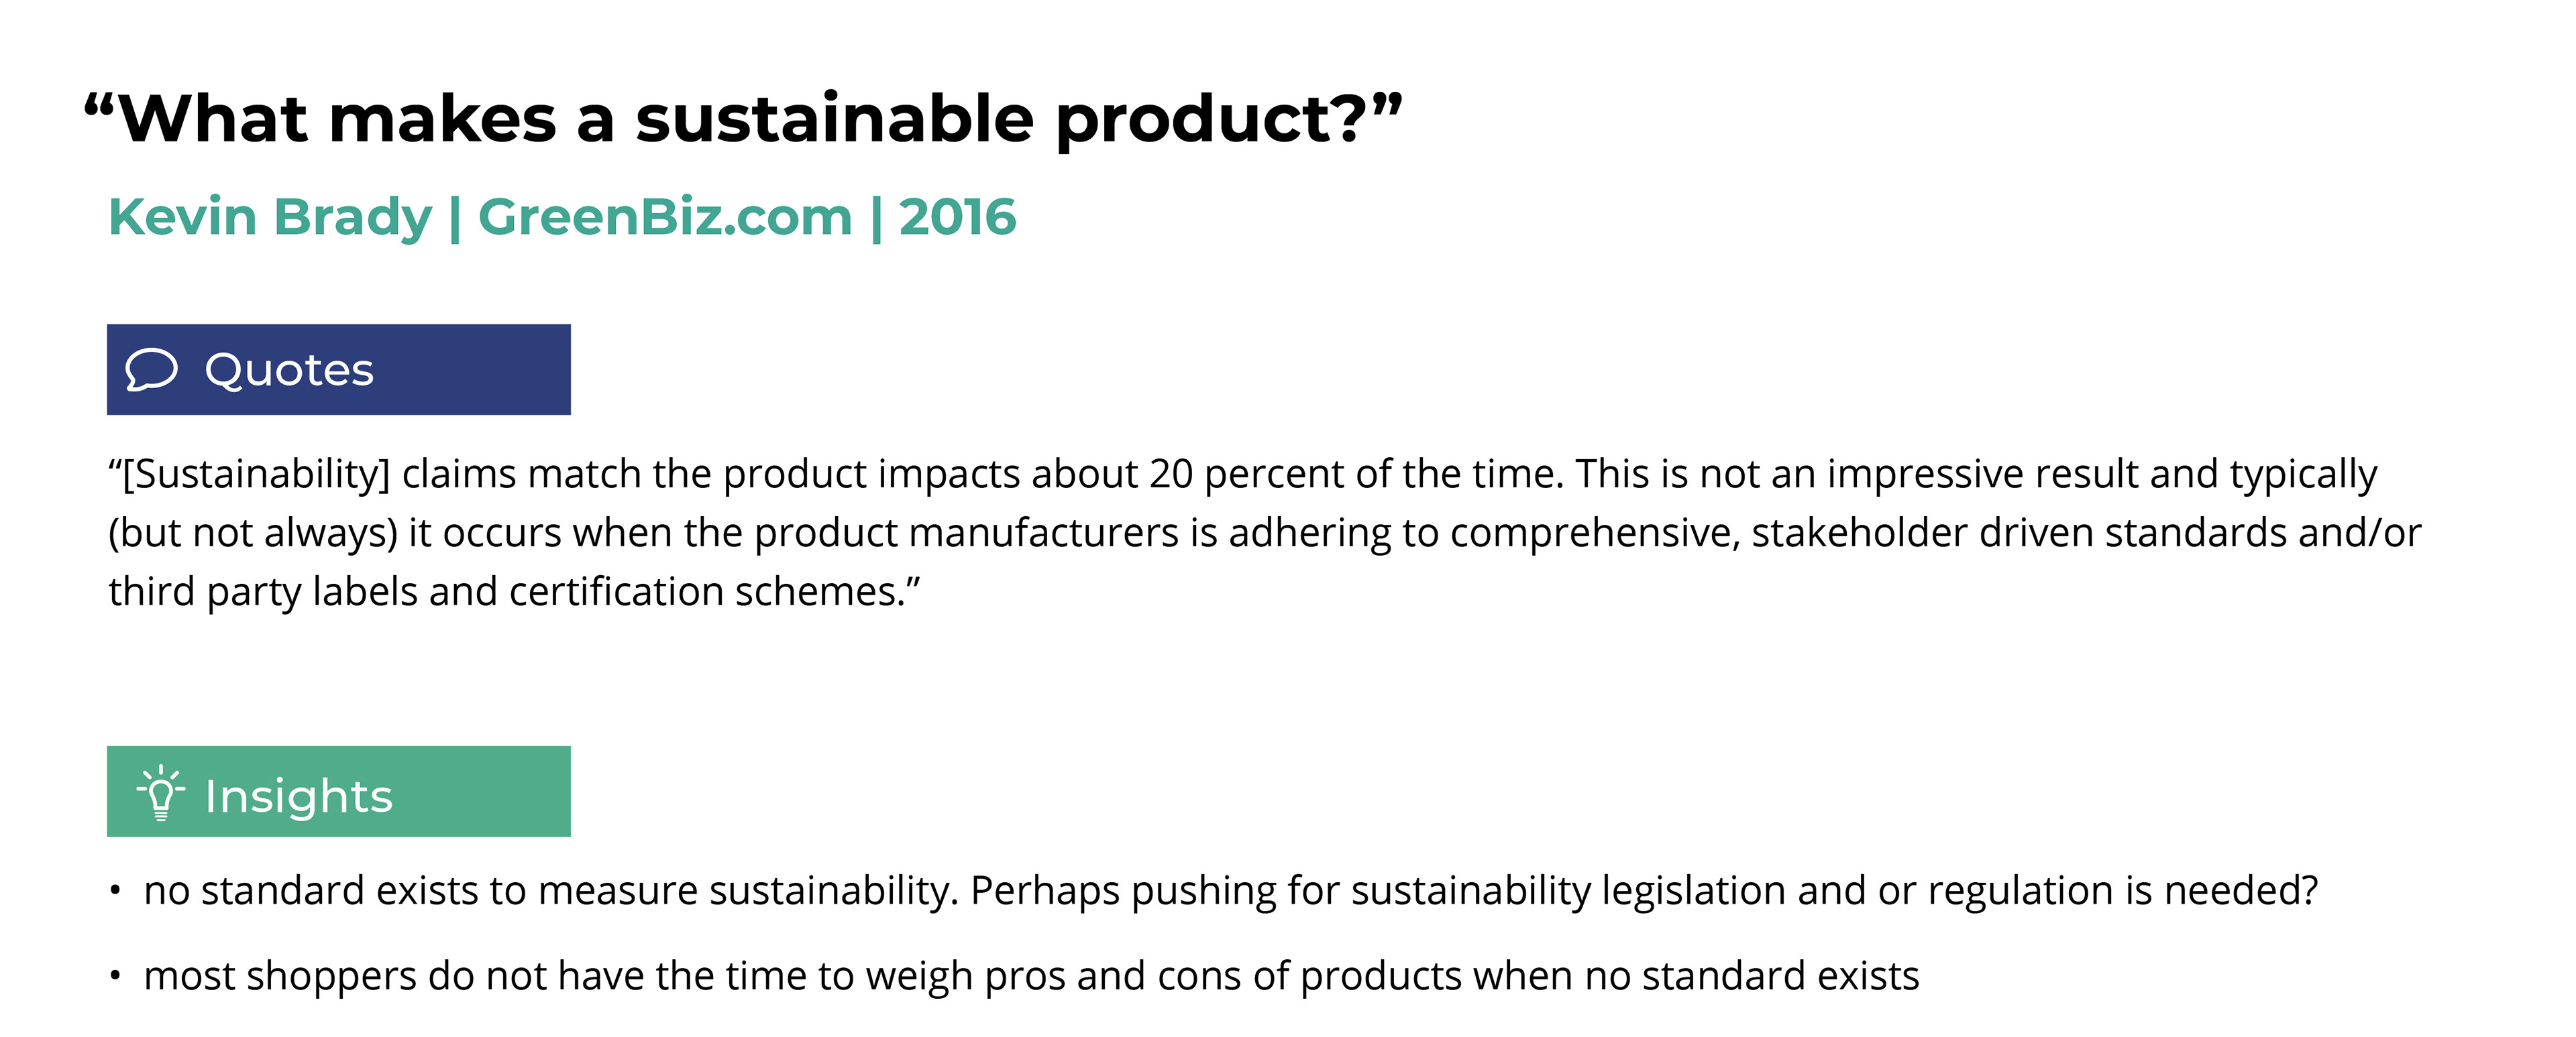Image resolution: width=2576 pixels, height=1037 pixels.
Task: Click the year 2016 in the subtitle
Action: [957, 217]
